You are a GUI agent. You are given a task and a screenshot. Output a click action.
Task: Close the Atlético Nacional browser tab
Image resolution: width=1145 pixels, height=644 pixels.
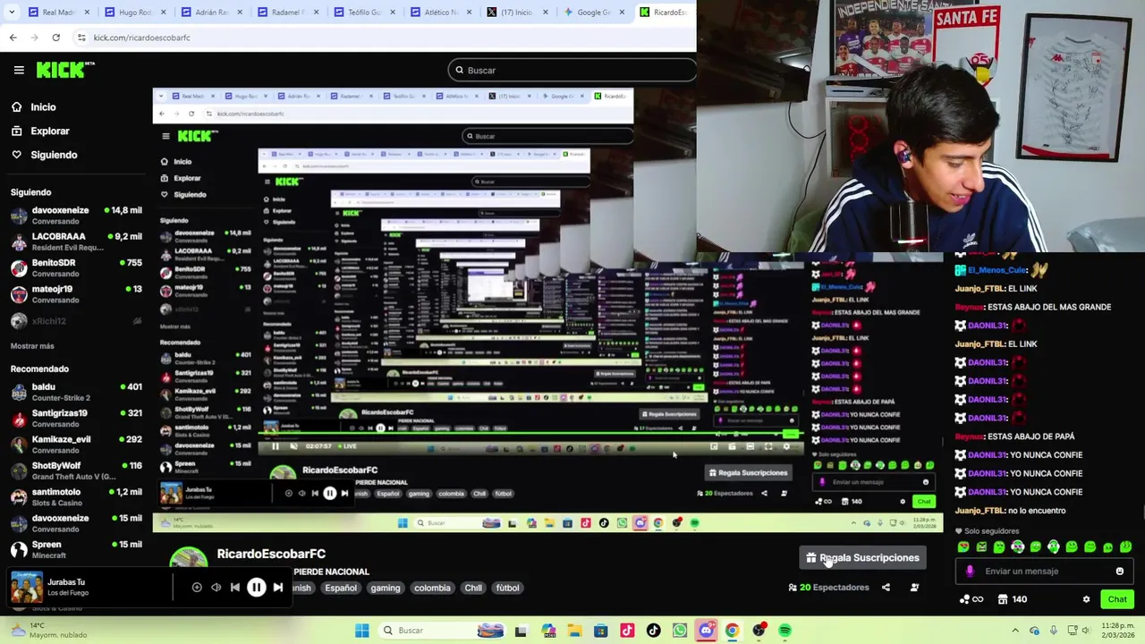pyautogui.click(x=469, y=13)
